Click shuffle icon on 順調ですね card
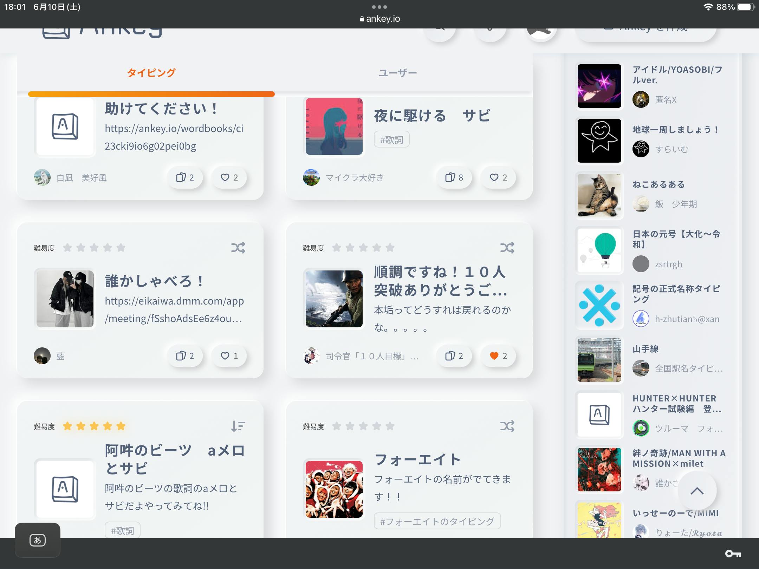 (507, 248)
